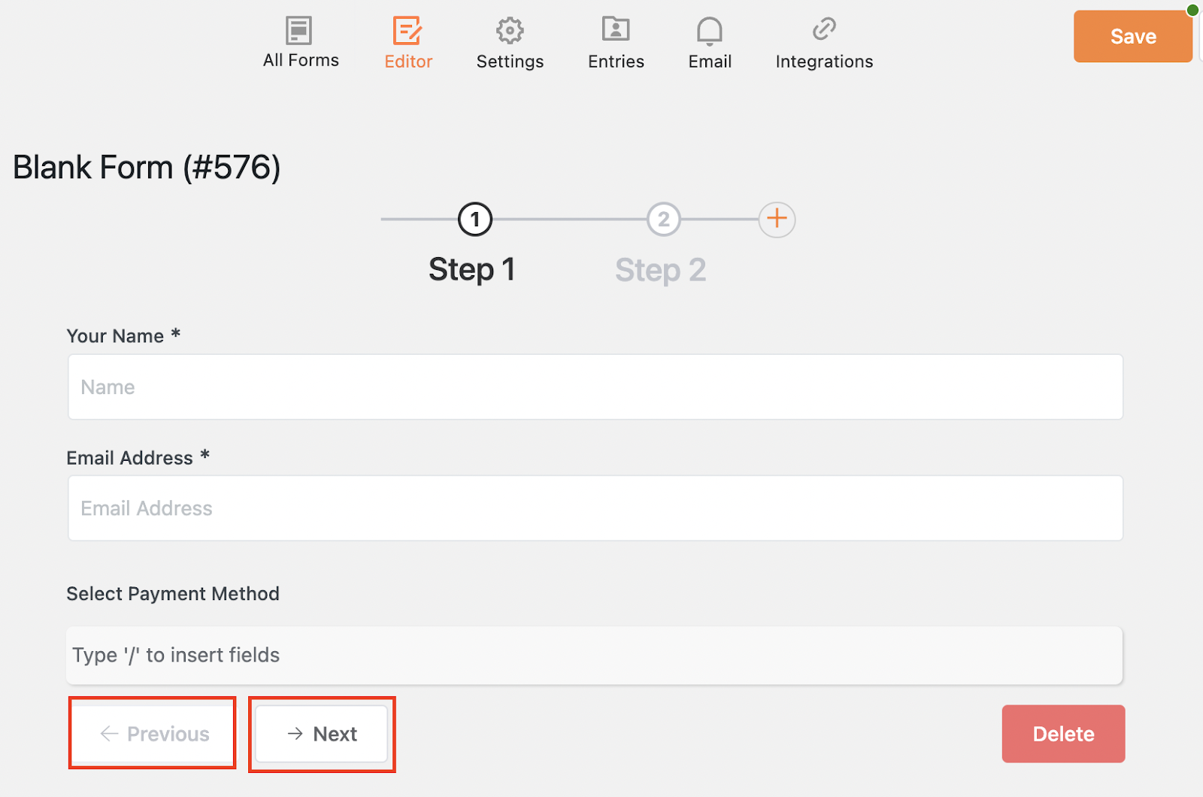The image size is (1203, 797).
Task: Focus the Your Name input field
Action: pos(595,387)
